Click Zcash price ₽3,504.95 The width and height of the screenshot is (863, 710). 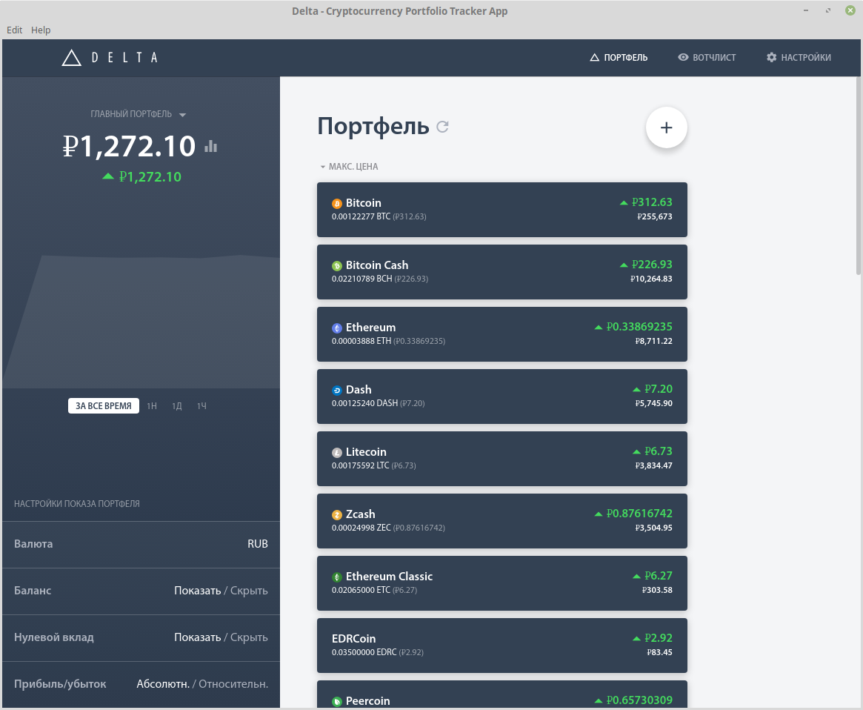point(654,528)
